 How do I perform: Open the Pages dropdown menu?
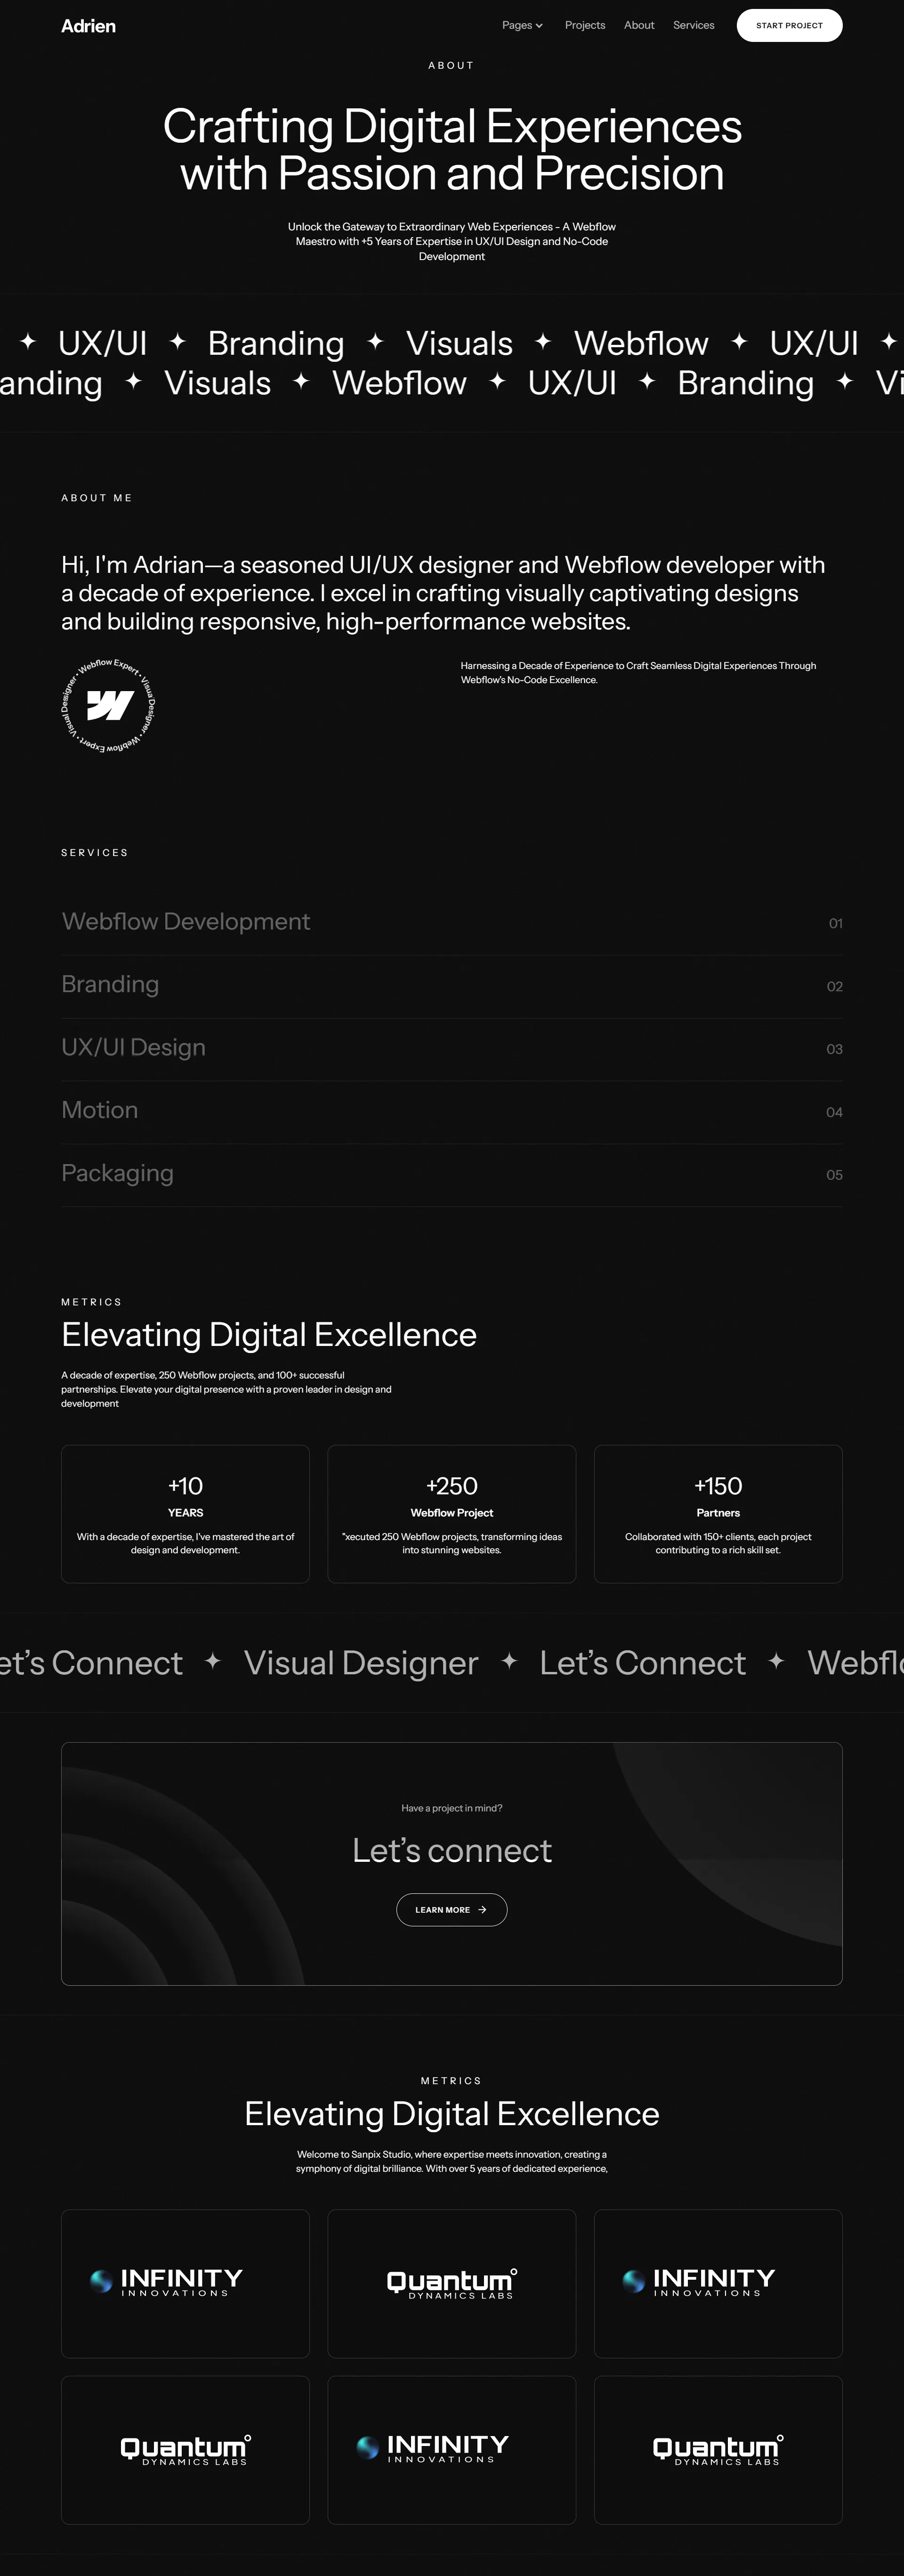[523, 26]
